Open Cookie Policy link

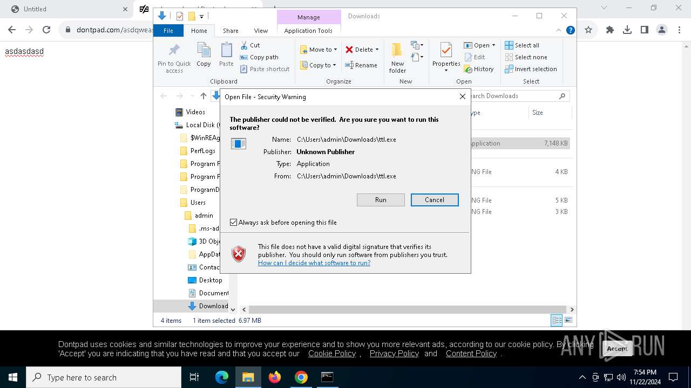point(332,354)
